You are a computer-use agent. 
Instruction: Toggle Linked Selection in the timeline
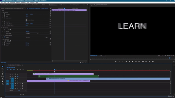coord(14,70)
